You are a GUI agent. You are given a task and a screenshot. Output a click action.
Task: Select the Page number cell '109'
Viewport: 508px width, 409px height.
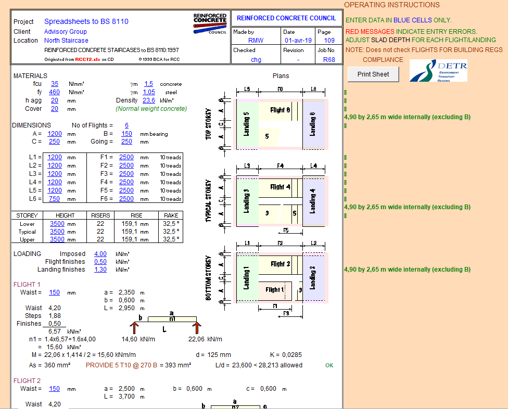coord(329,41)
